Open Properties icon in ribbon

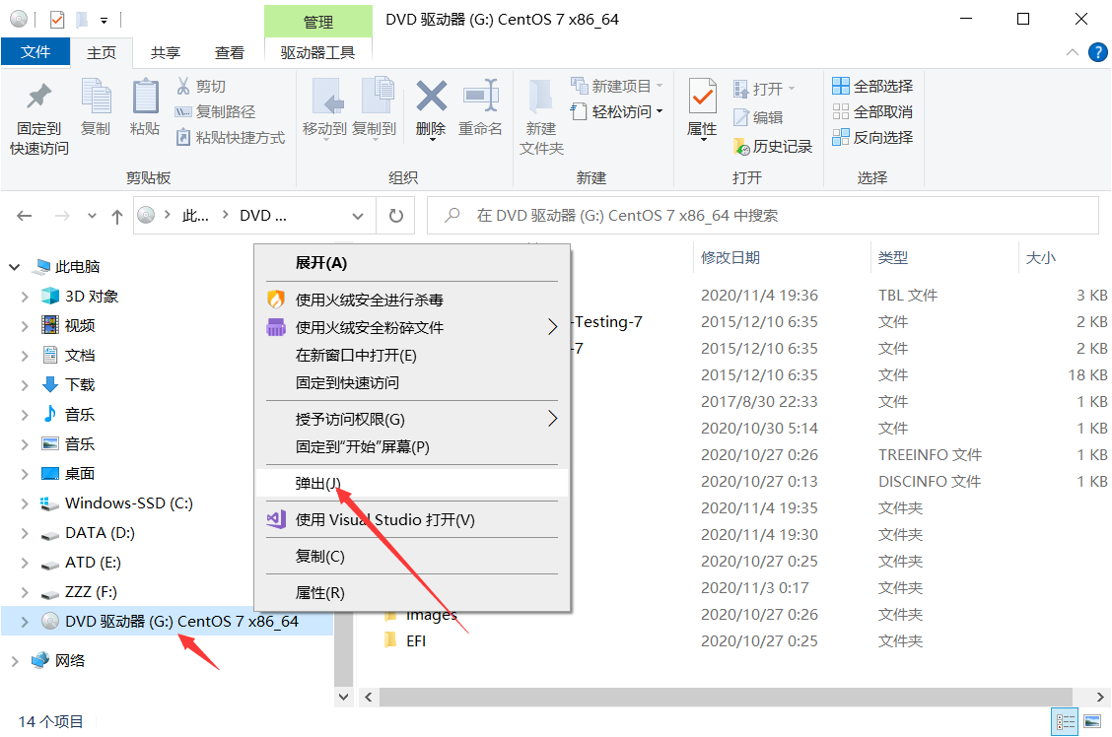pyautogui.click(x=702, y=99)
